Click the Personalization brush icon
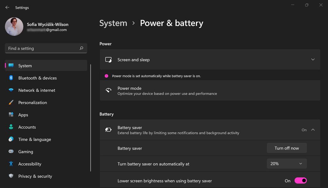This screenshot has width=328, height=188. pyautogui.click(x=11, y=102)
